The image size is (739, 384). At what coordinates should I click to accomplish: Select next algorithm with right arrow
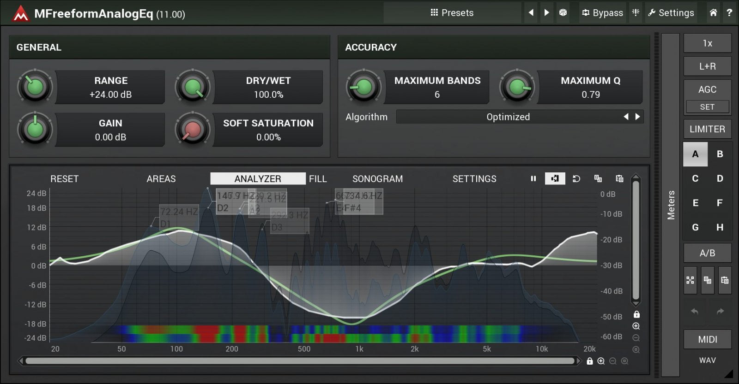pos(638,117)
